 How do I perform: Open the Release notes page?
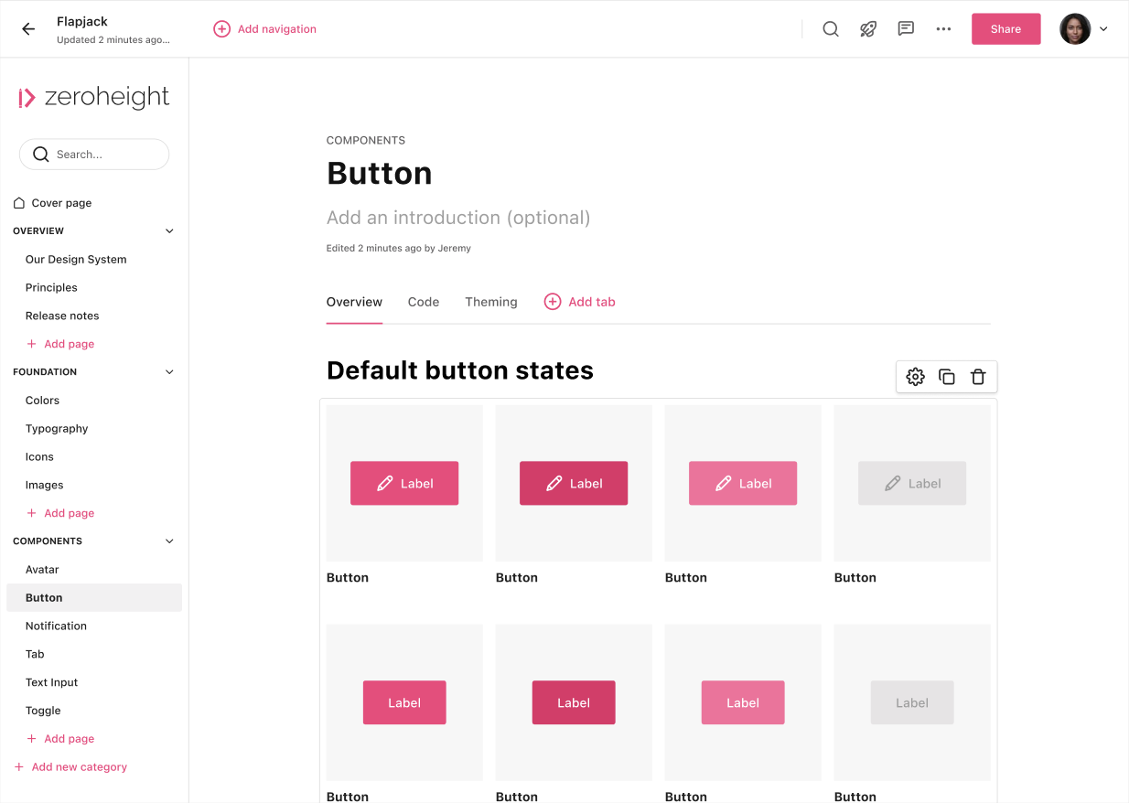62,316
